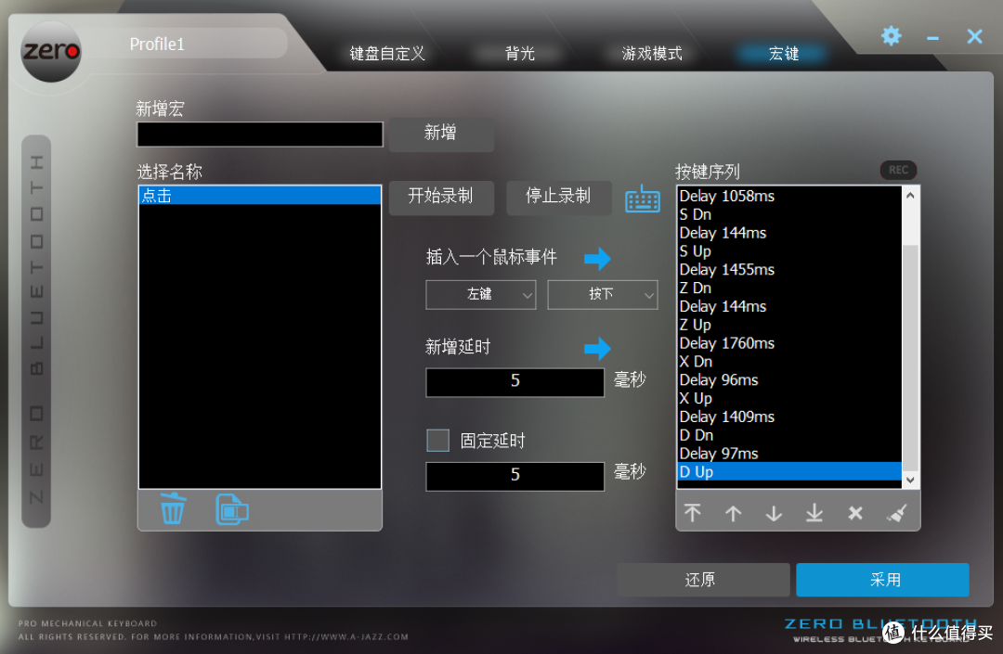
Task: Move key entry to top of sequence
Action: coord(692,513)
